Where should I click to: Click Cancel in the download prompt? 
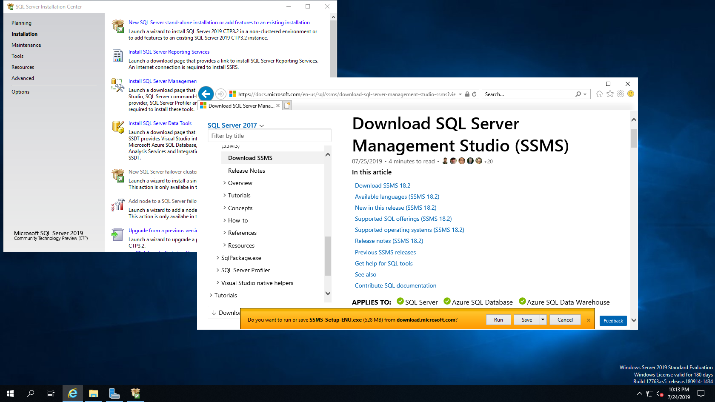point(565,320)
